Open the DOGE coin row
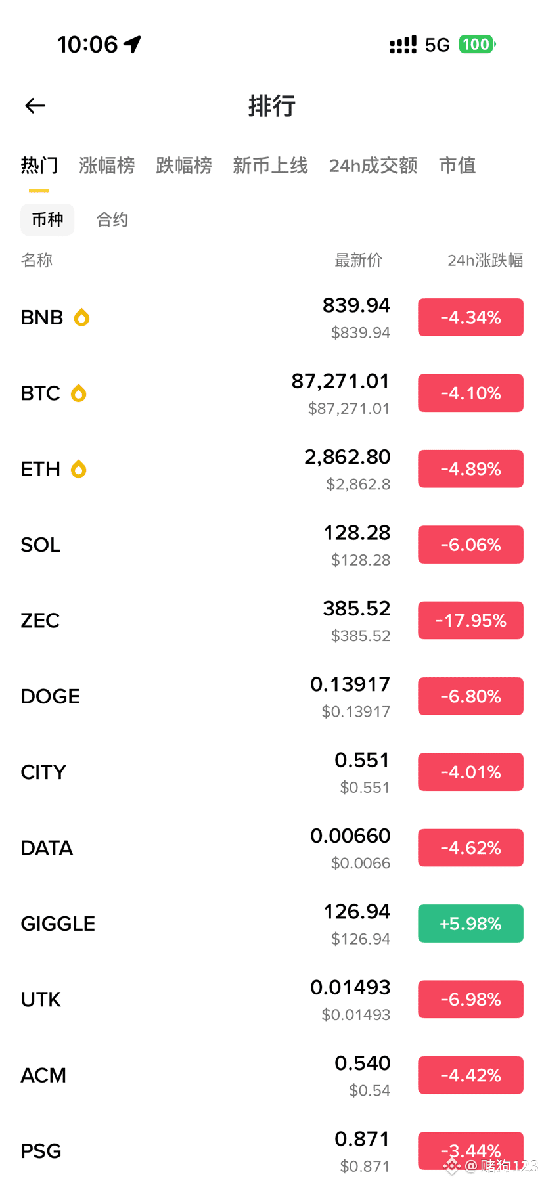Image resolution: width=544 pixels, height=1183 pixels. [272, 696]
